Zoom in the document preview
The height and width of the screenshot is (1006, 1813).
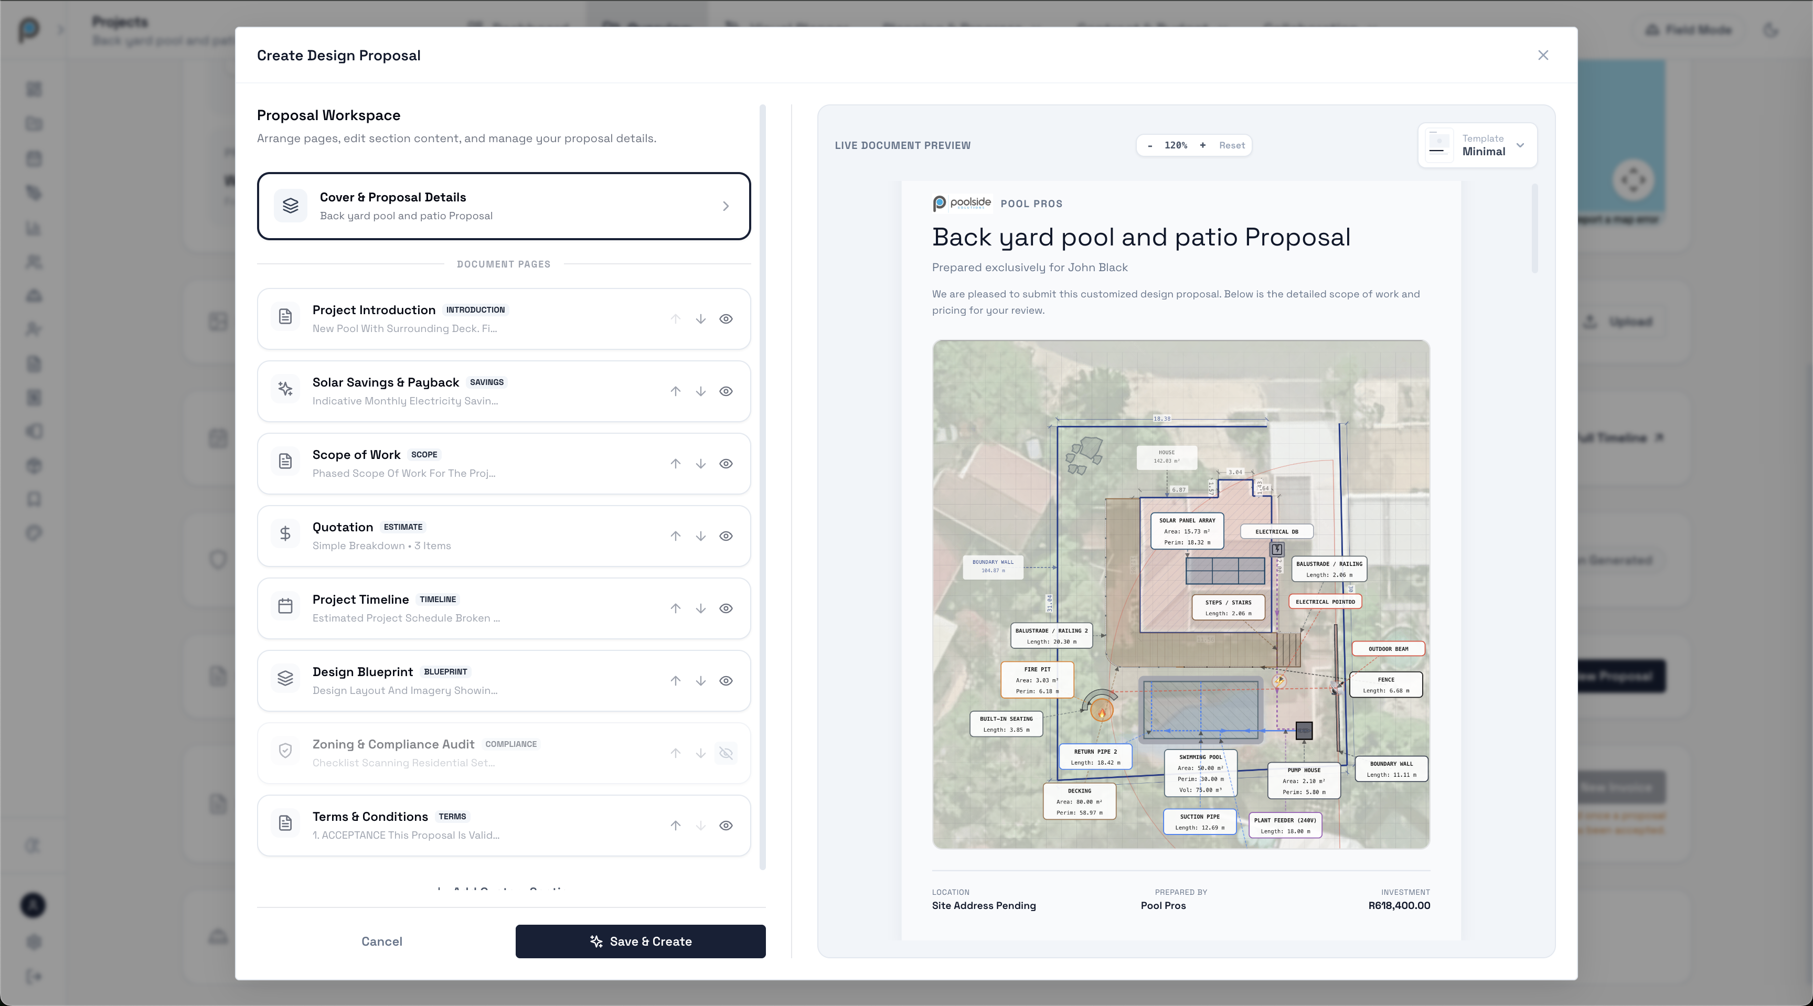[x=1203, y=146]
